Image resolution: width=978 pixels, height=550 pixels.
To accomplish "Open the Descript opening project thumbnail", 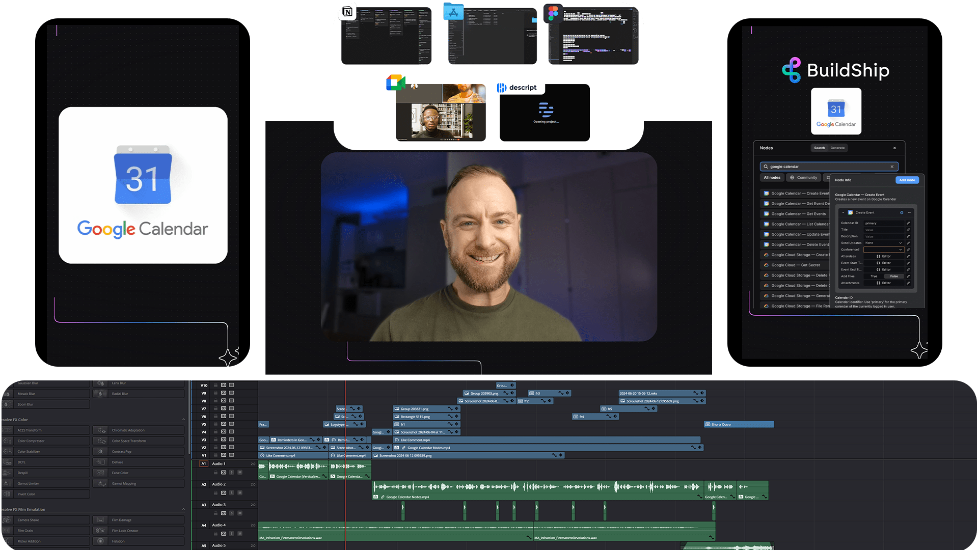I will point(545,113).
